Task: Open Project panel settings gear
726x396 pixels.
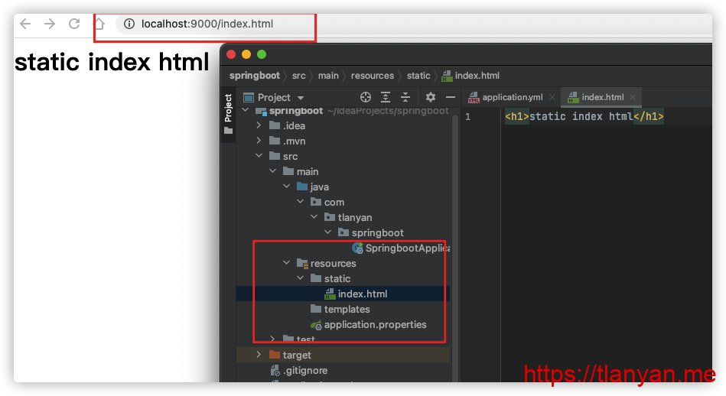Action: (431, 97)
